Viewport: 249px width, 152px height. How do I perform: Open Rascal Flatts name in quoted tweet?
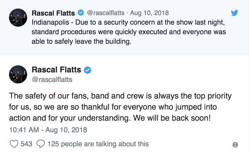tap(53, 13)
